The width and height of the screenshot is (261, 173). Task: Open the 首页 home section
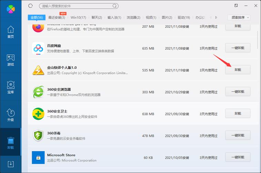point(11,32)
